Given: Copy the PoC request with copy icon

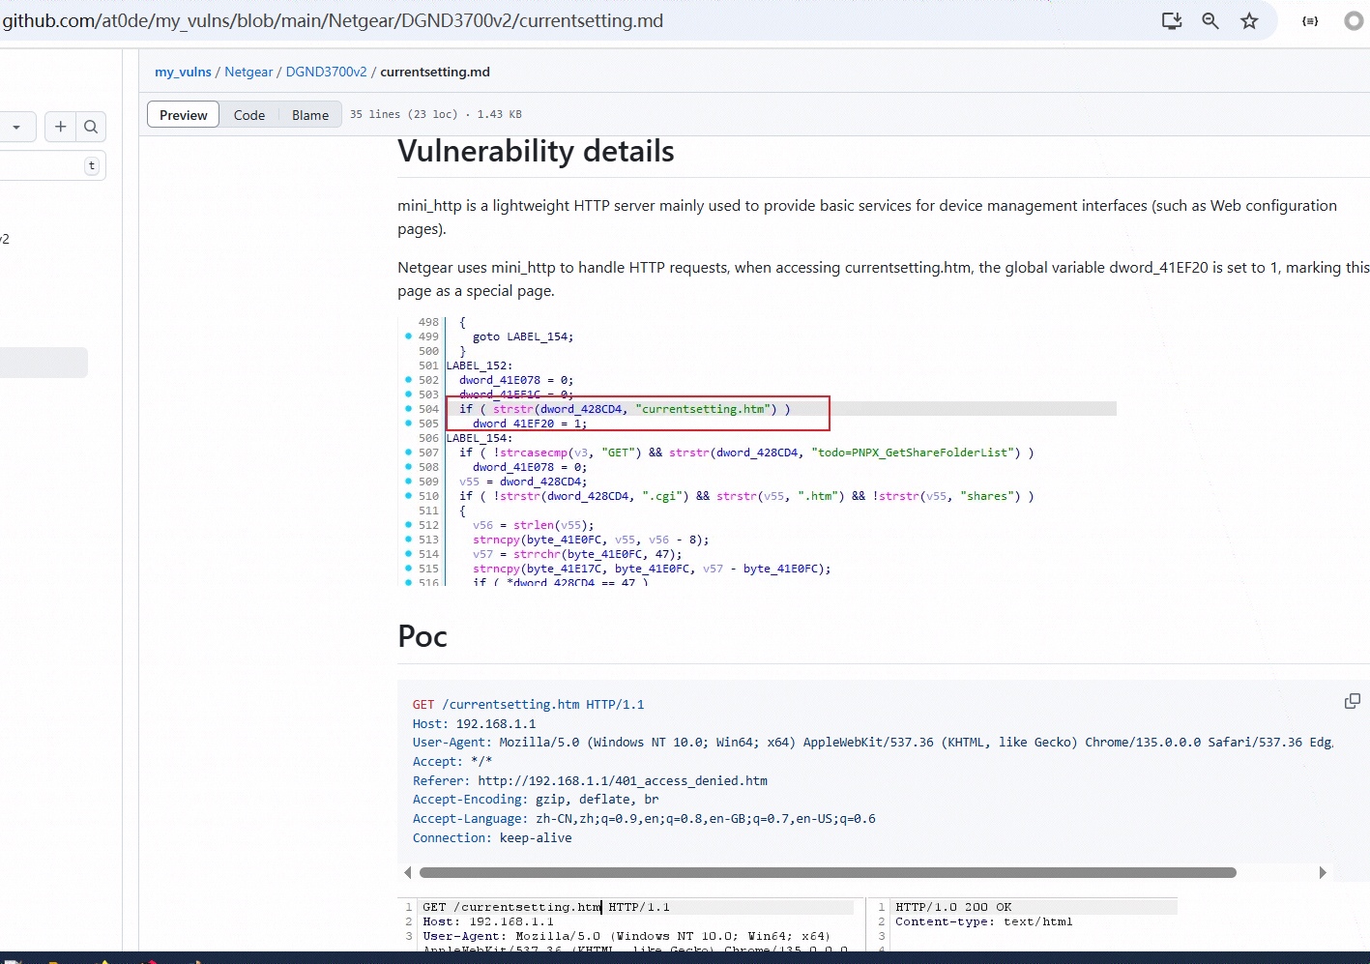Looking at the screenshot, I should [1353, 701].
